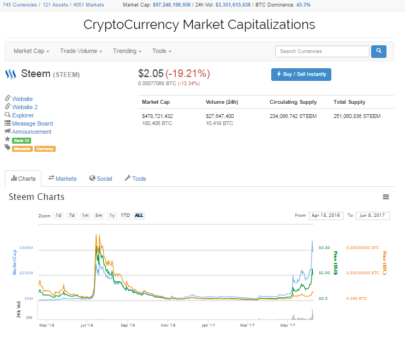
Task: Focus the Search Currencies input field
Action: click(x=322, y=51)
